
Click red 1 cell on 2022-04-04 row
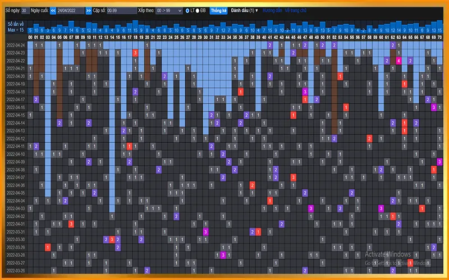270,201
